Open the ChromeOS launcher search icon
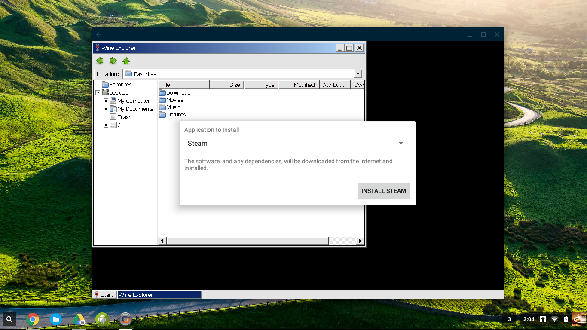 coord(9,319)
